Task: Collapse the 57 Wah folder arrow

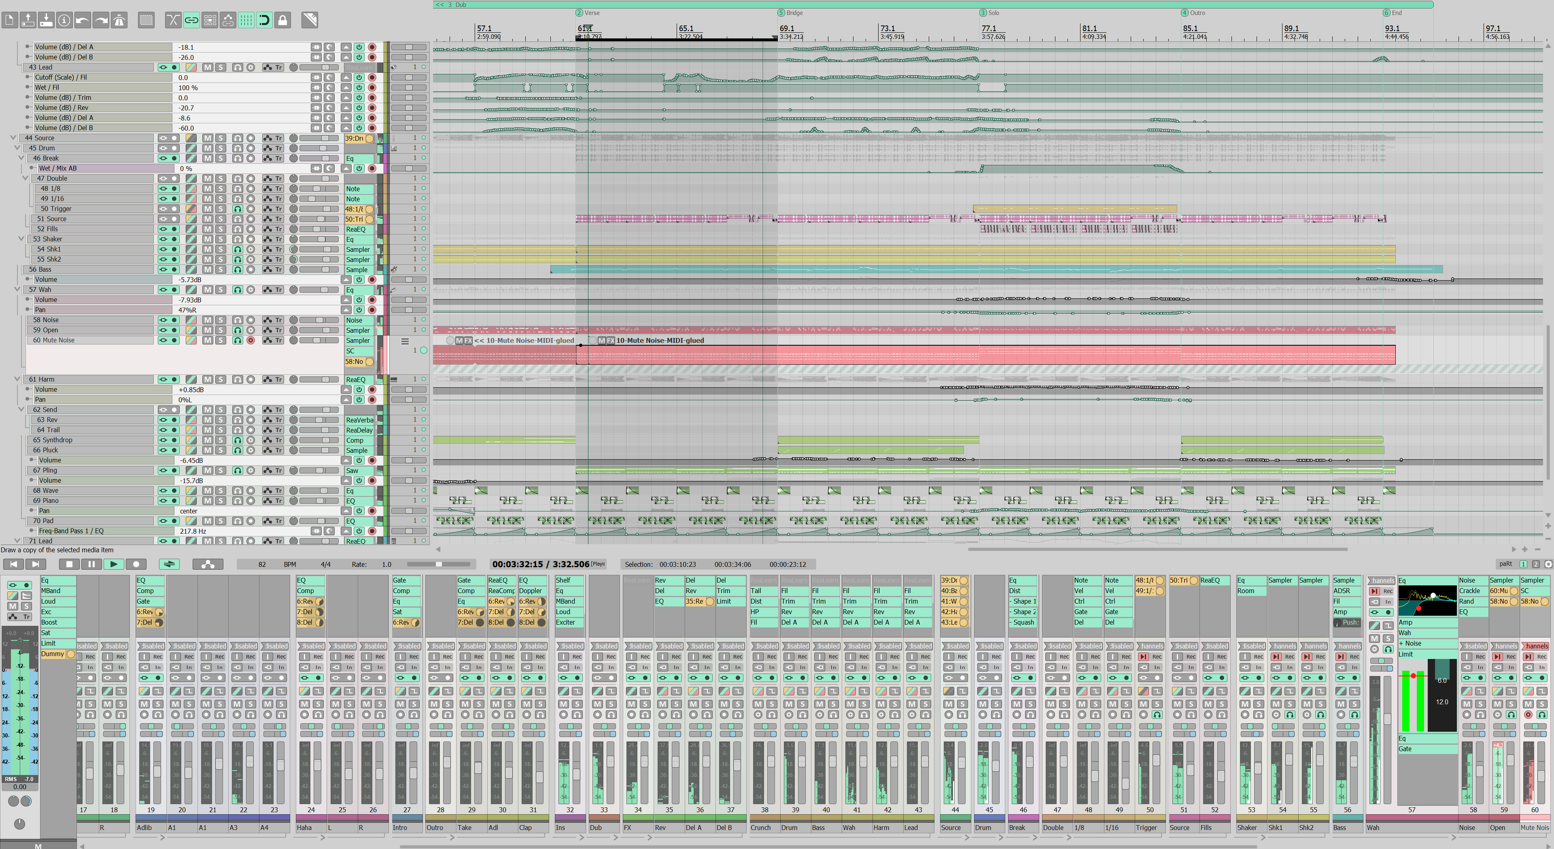Action: click(x=17, y=290)
